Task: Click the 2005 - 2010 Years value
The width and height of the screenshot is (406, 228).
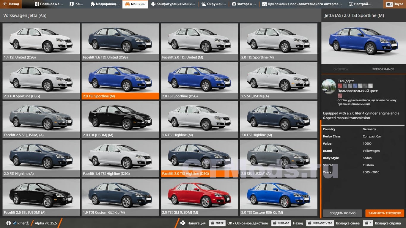Action: (371, 172)
